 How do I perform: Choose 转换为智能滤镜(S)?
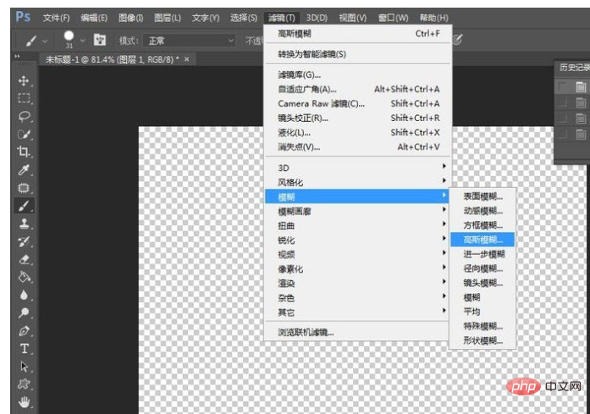pyautogui.click(x=357, y=54)
